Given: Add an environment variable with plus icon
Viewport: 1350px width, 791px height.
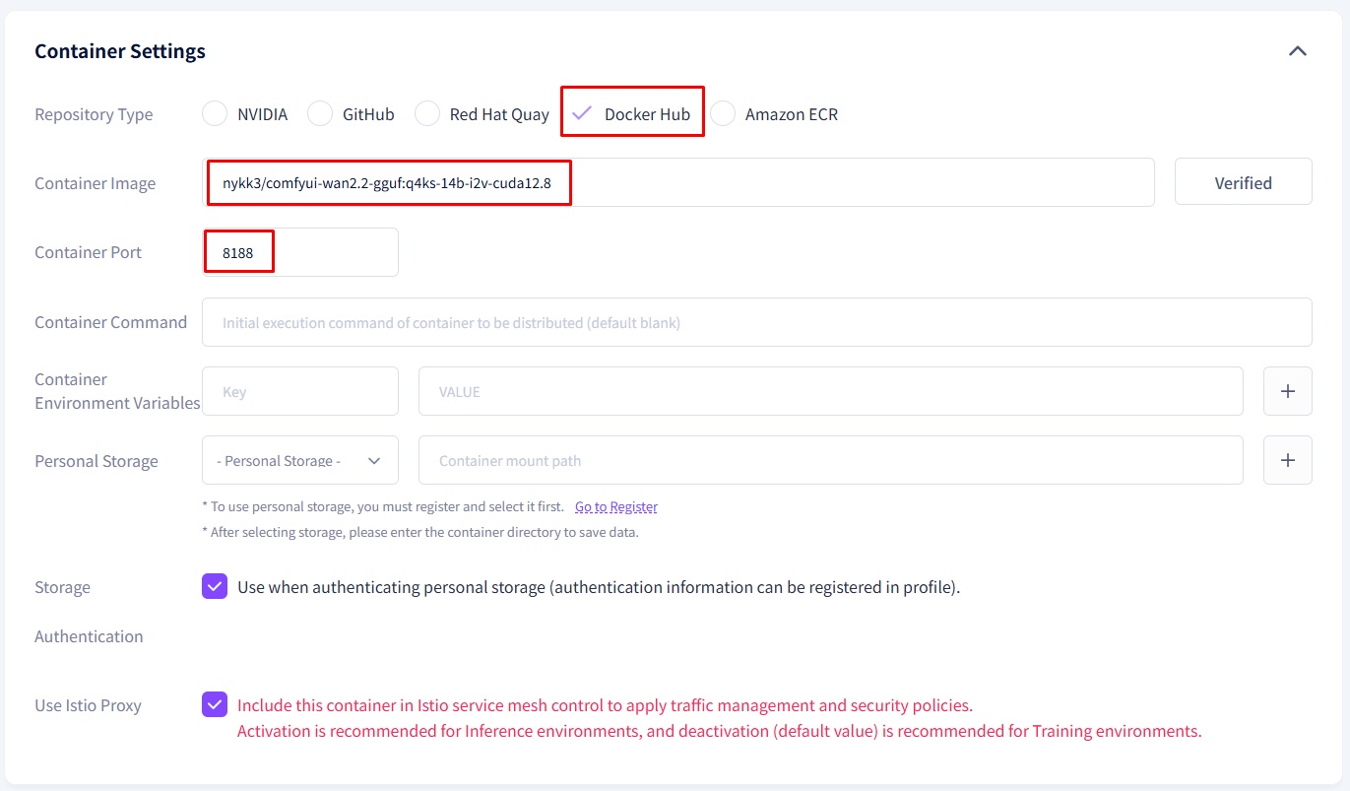Looking at the screenshot, I should pyautogui.click(x=1287, y=392).
